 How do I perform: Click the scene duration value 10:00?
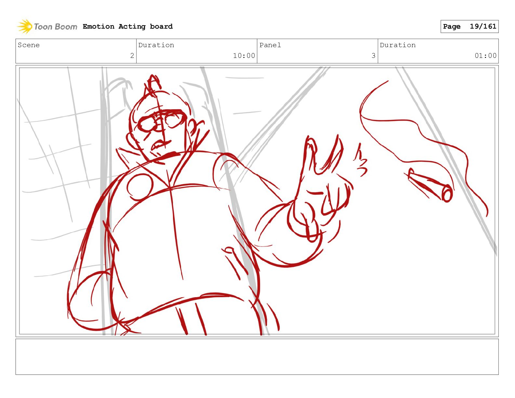pyautogui.click(x=244, y=56)
